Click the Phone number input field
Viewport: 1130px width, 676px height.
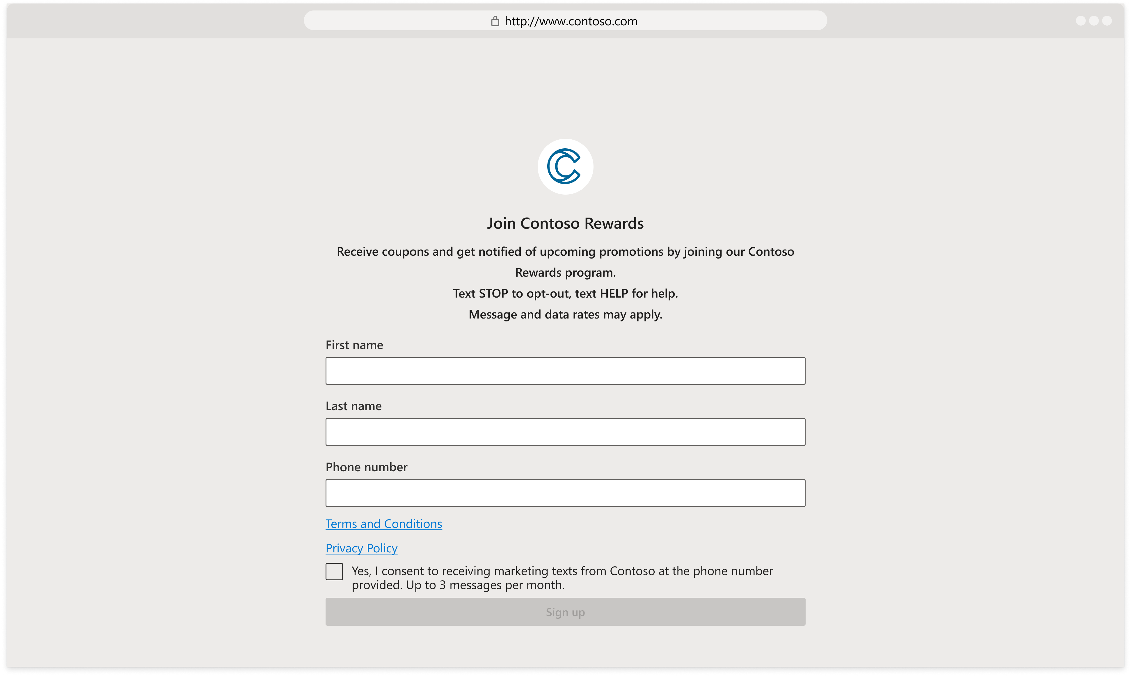point(565,492)
